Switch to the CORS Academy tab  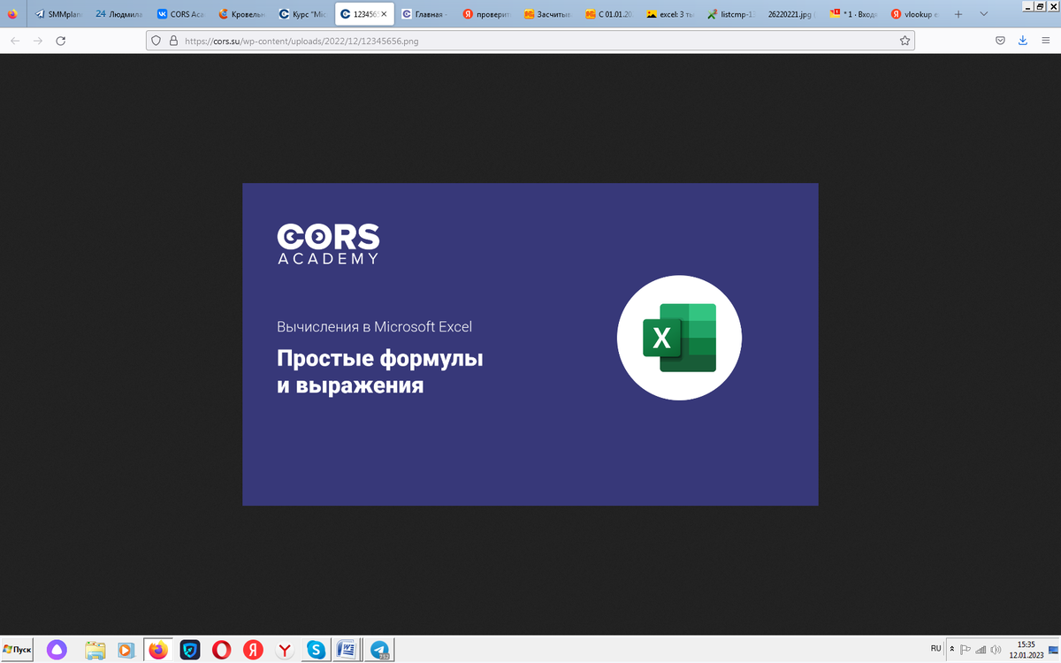[x=184, y=14]
